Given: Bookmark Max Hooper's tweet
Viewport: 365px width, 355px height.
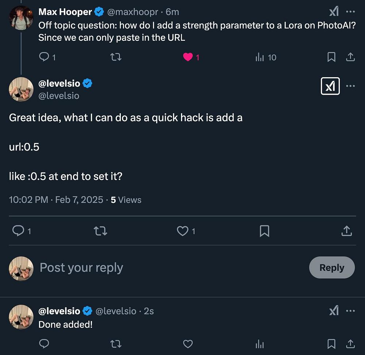Looking at the screenshot, I should [331, 57].
